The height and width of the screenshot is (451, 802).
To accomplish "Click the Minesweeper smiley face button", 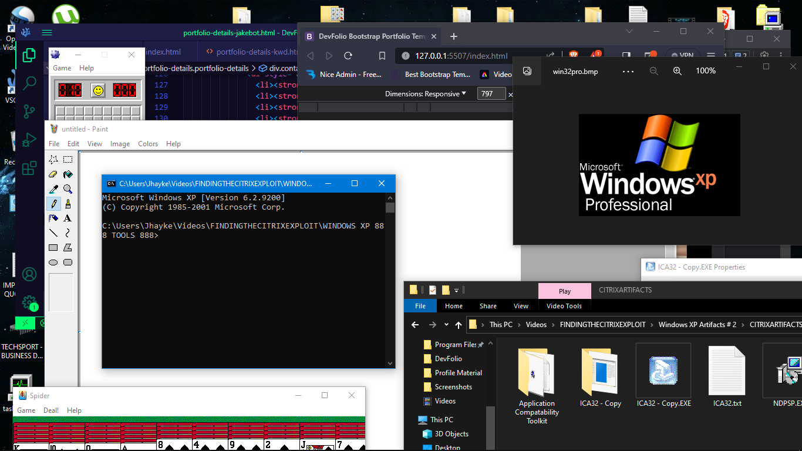I will tap(98, 90).
